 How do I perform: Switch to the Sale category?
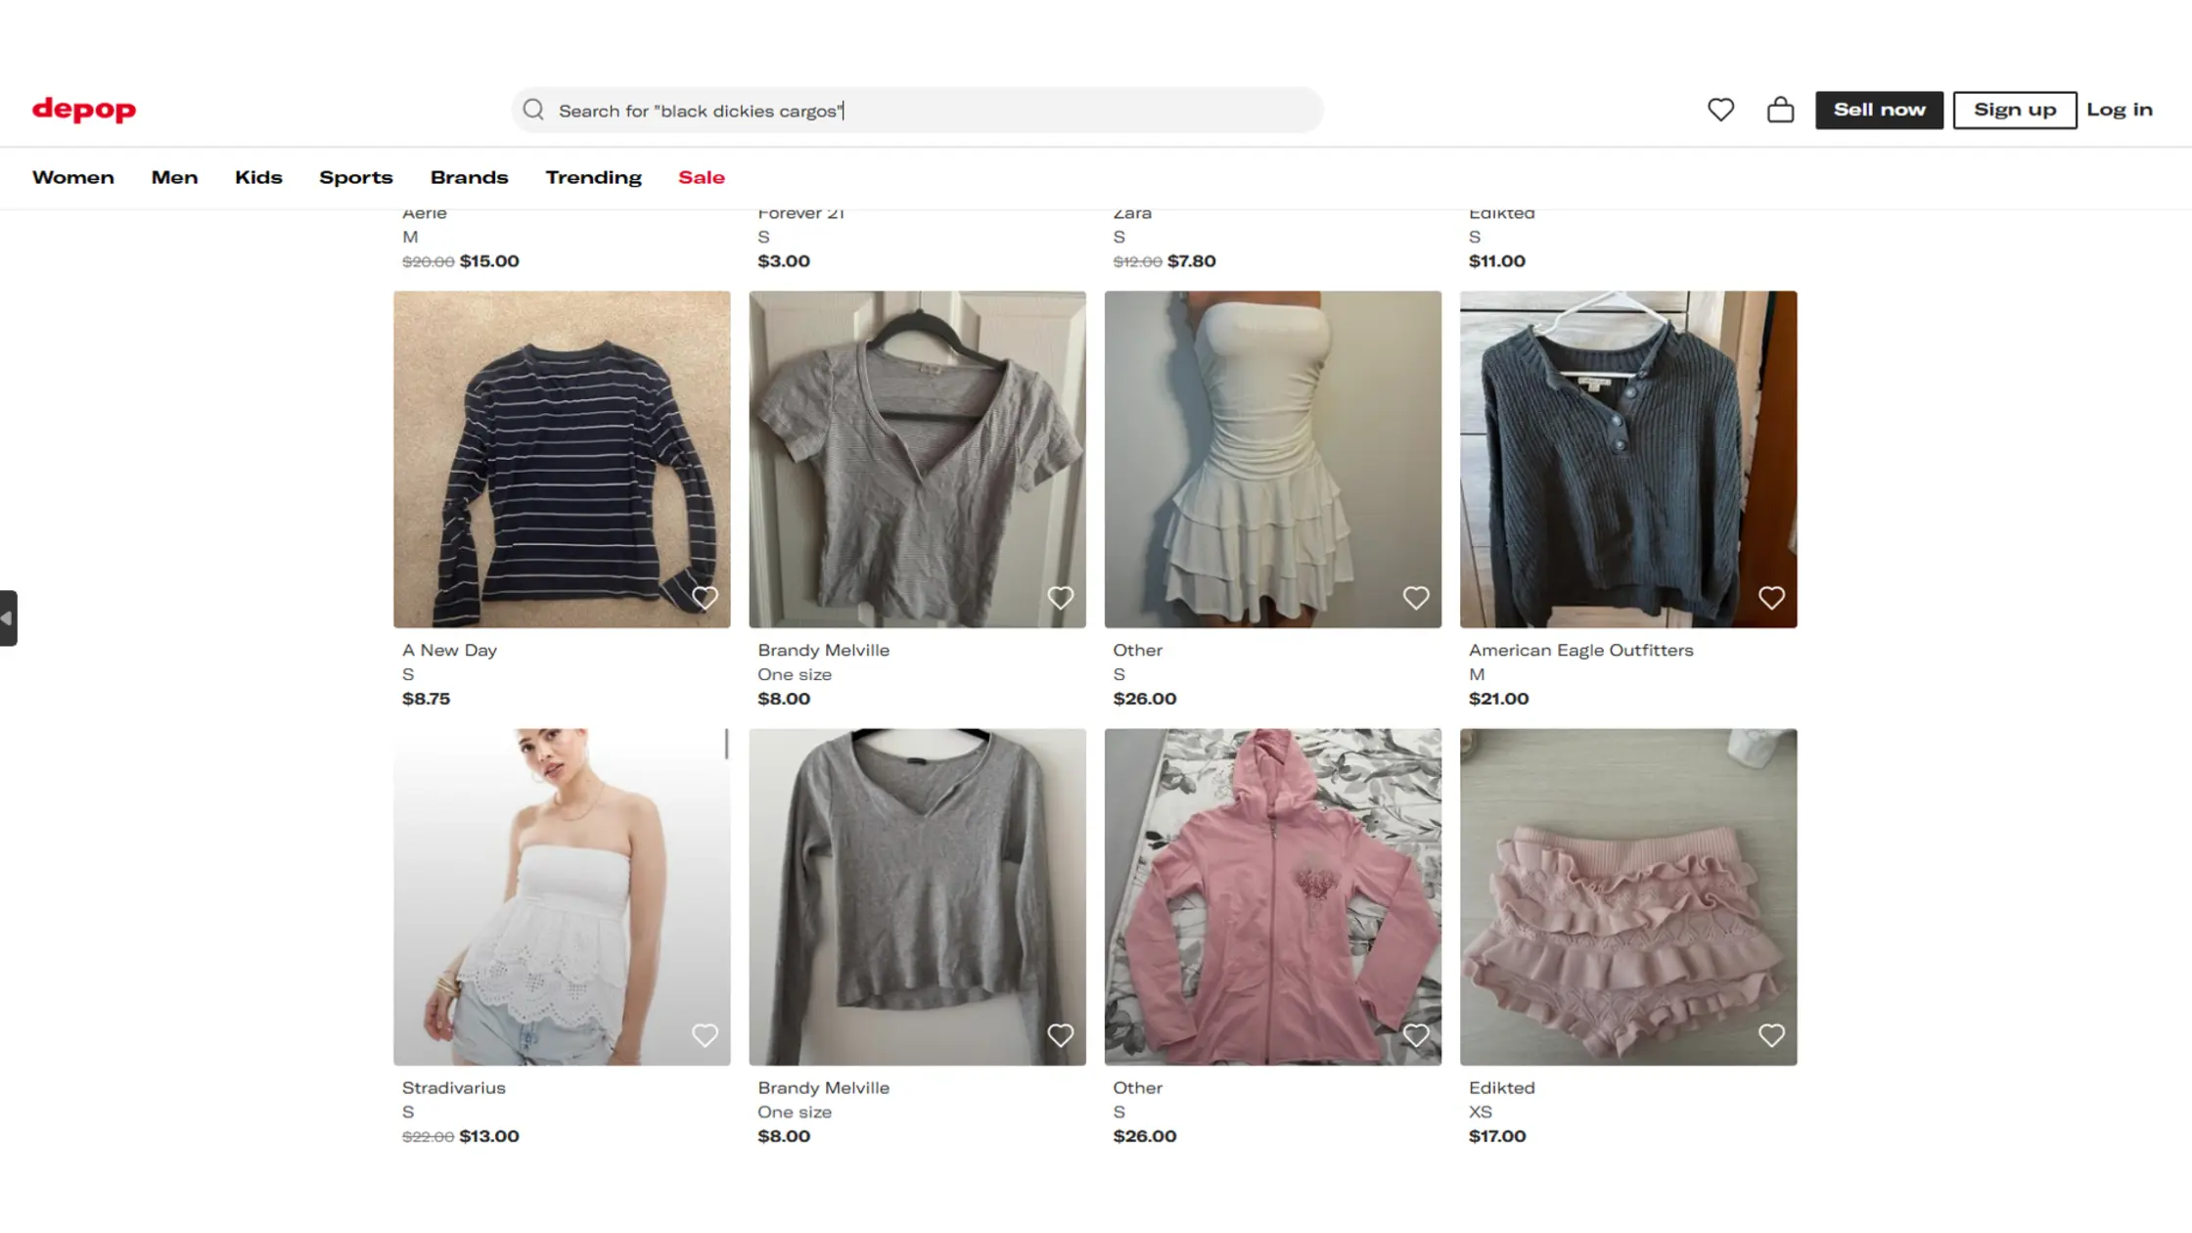click(x=701, y=177)
